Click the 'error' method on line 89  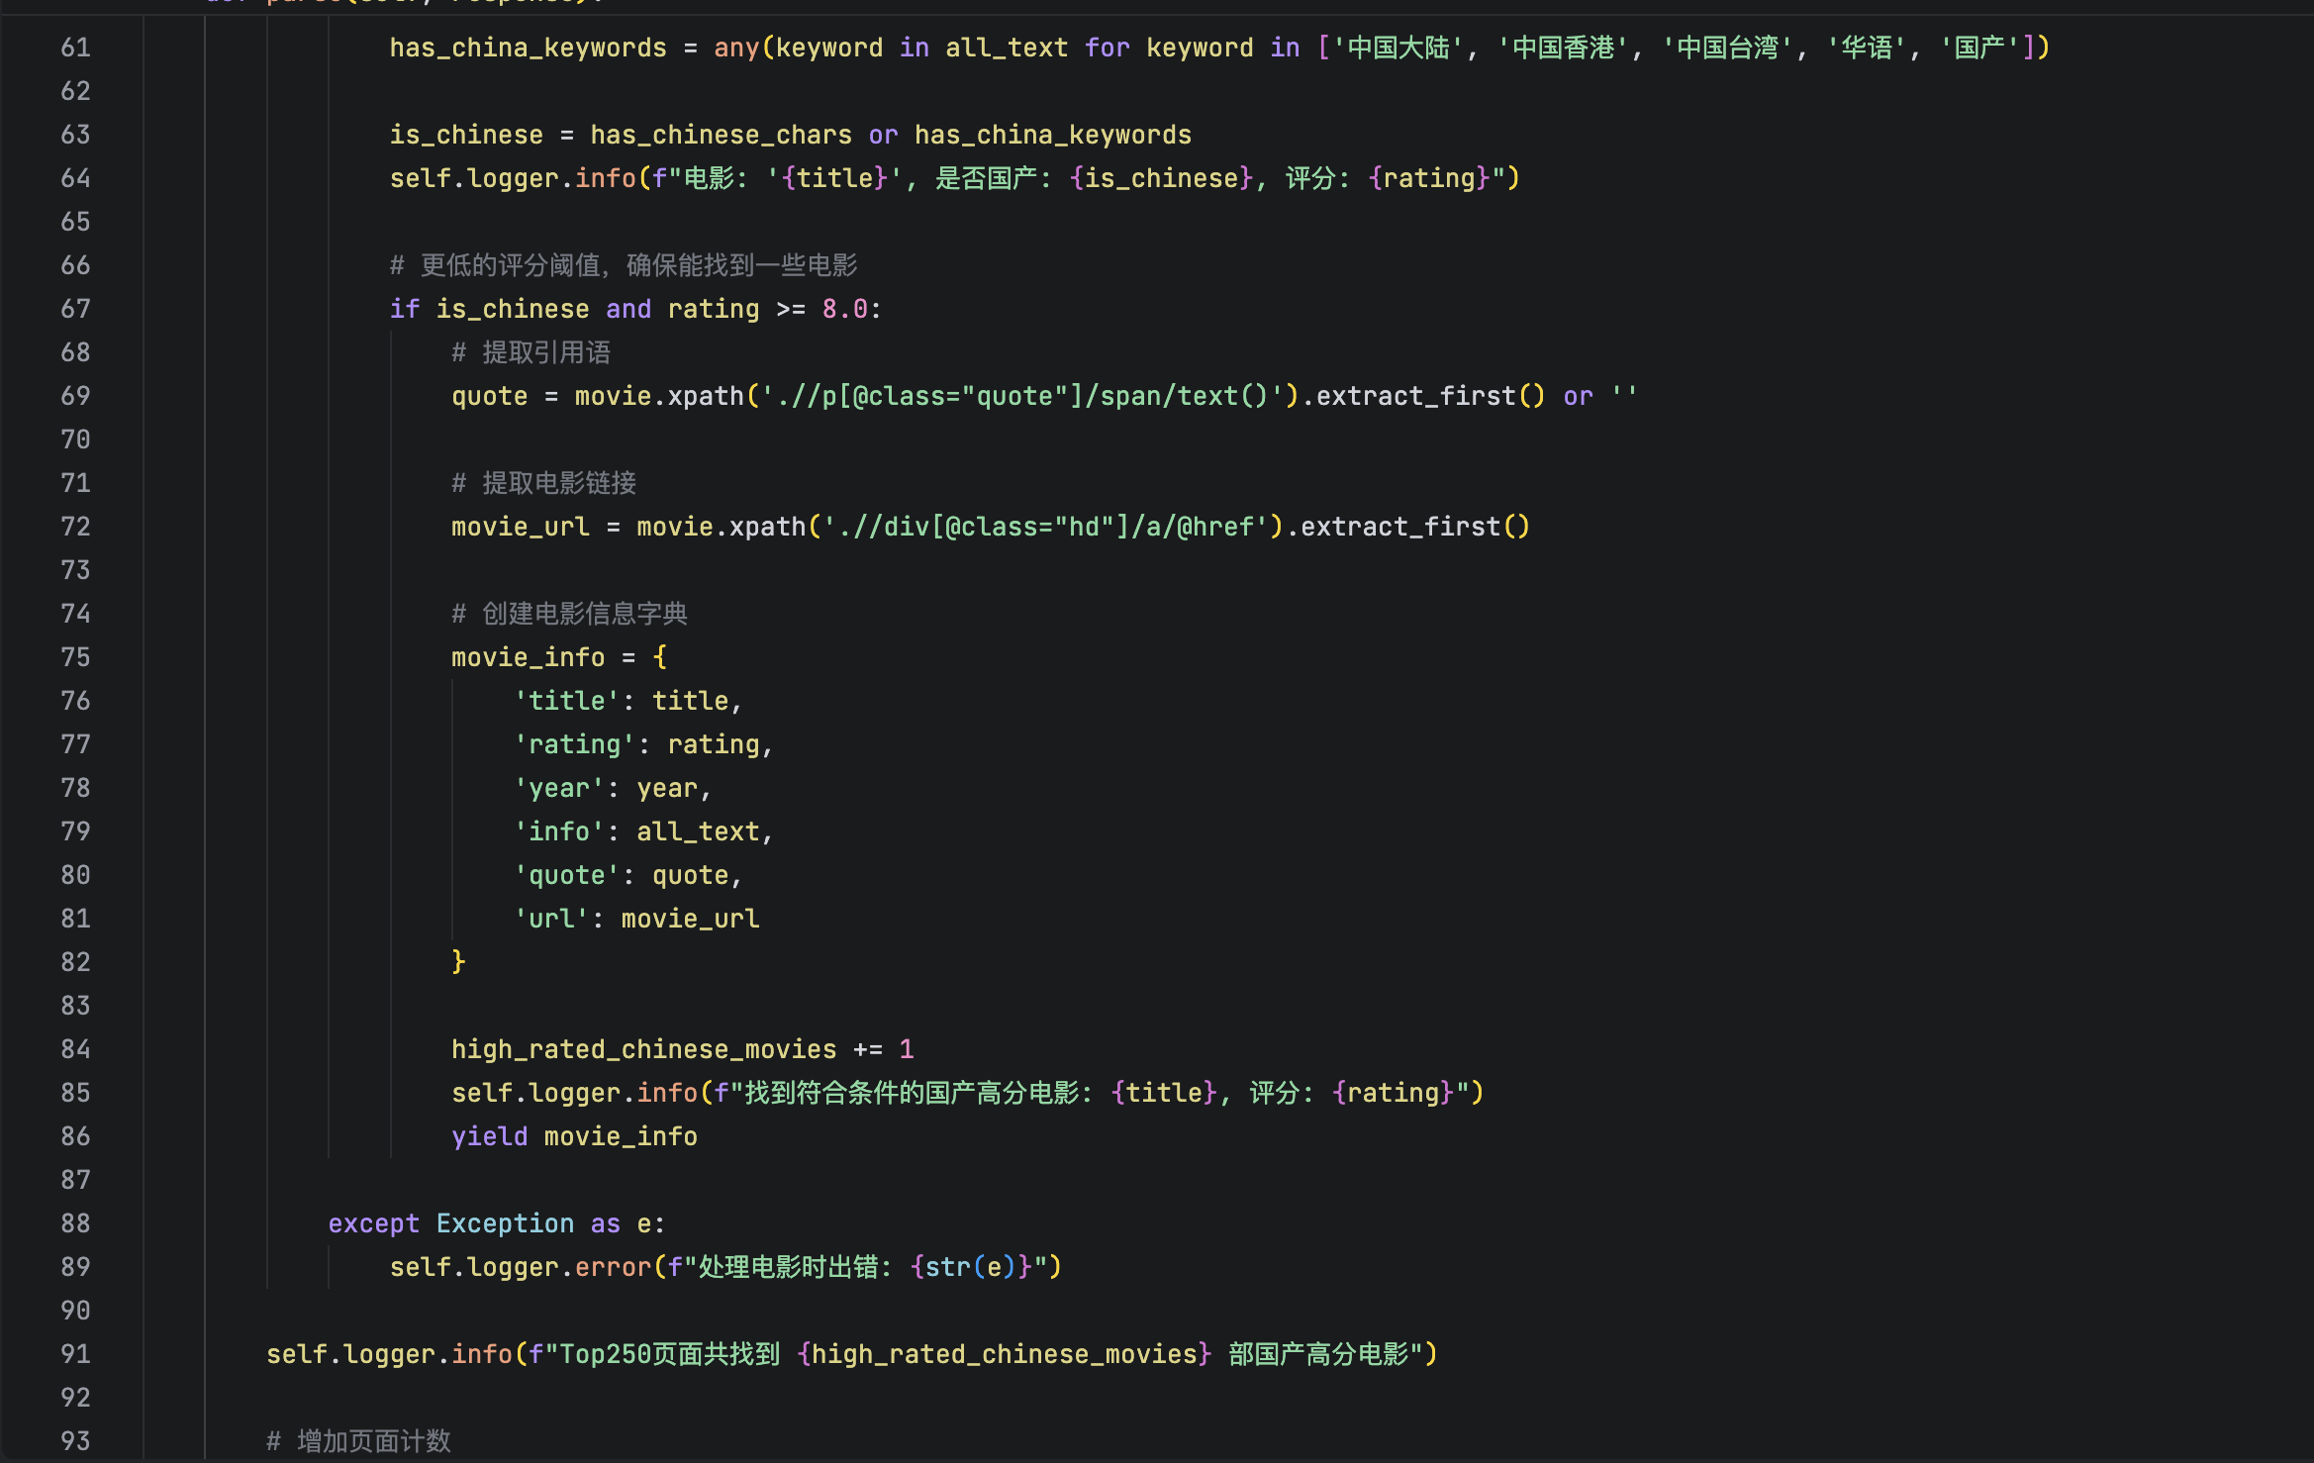[x=613, y=1267]
